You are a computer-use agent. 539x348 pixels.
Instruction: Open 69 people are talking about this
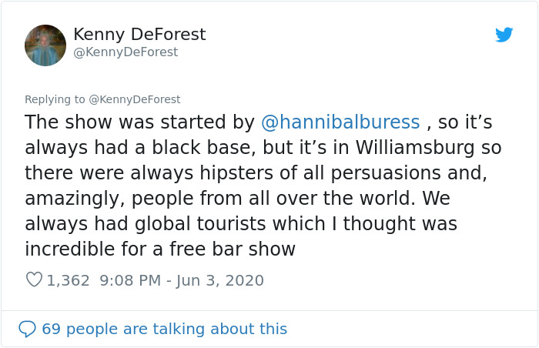(x=164, y=329)
